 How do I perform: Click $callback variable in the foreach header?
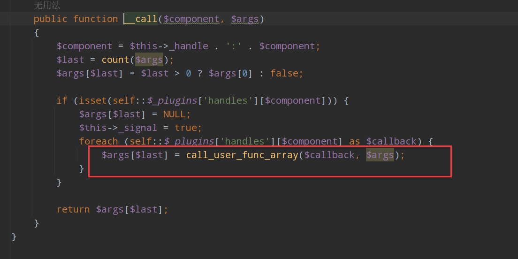click(391, 141)
